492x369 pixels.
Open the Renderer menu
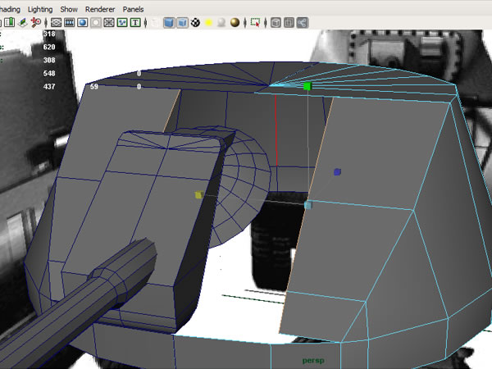(x=100, y=7)
